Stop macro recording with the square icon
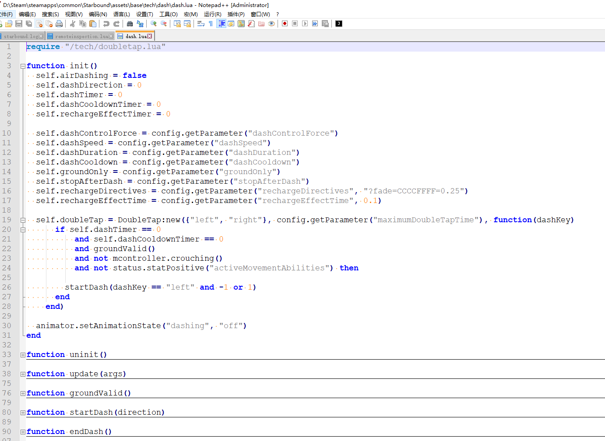605x441 pixels. pos(295,24)
